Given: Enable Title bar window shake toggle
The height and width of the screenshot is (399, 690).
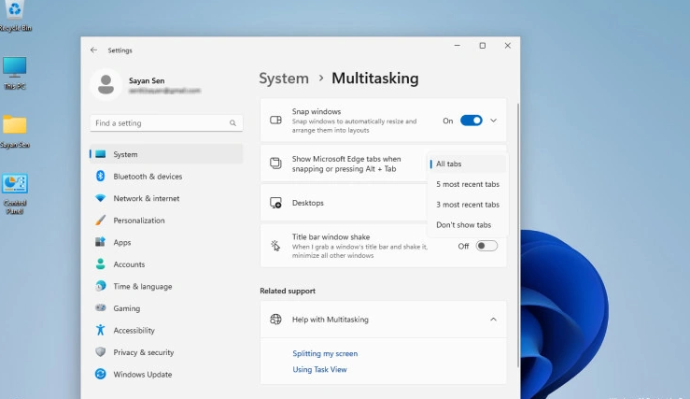Looking at the screenshot, I should pyautogui.click(x=486, y=246).
